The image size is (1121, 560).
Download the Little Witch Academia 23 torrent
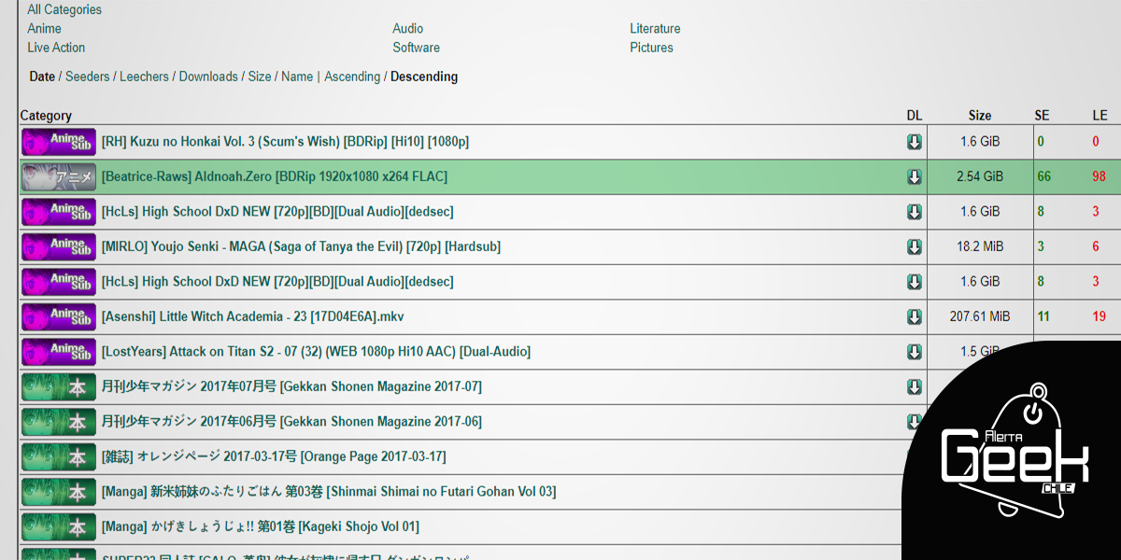pos(915,317)
